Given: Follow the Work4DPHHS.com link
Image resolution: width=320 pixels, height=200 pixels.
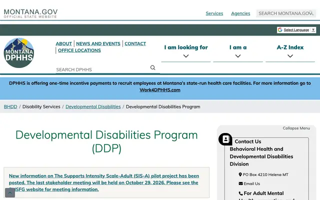Looking at the screenshot, I should coord(160,90).
